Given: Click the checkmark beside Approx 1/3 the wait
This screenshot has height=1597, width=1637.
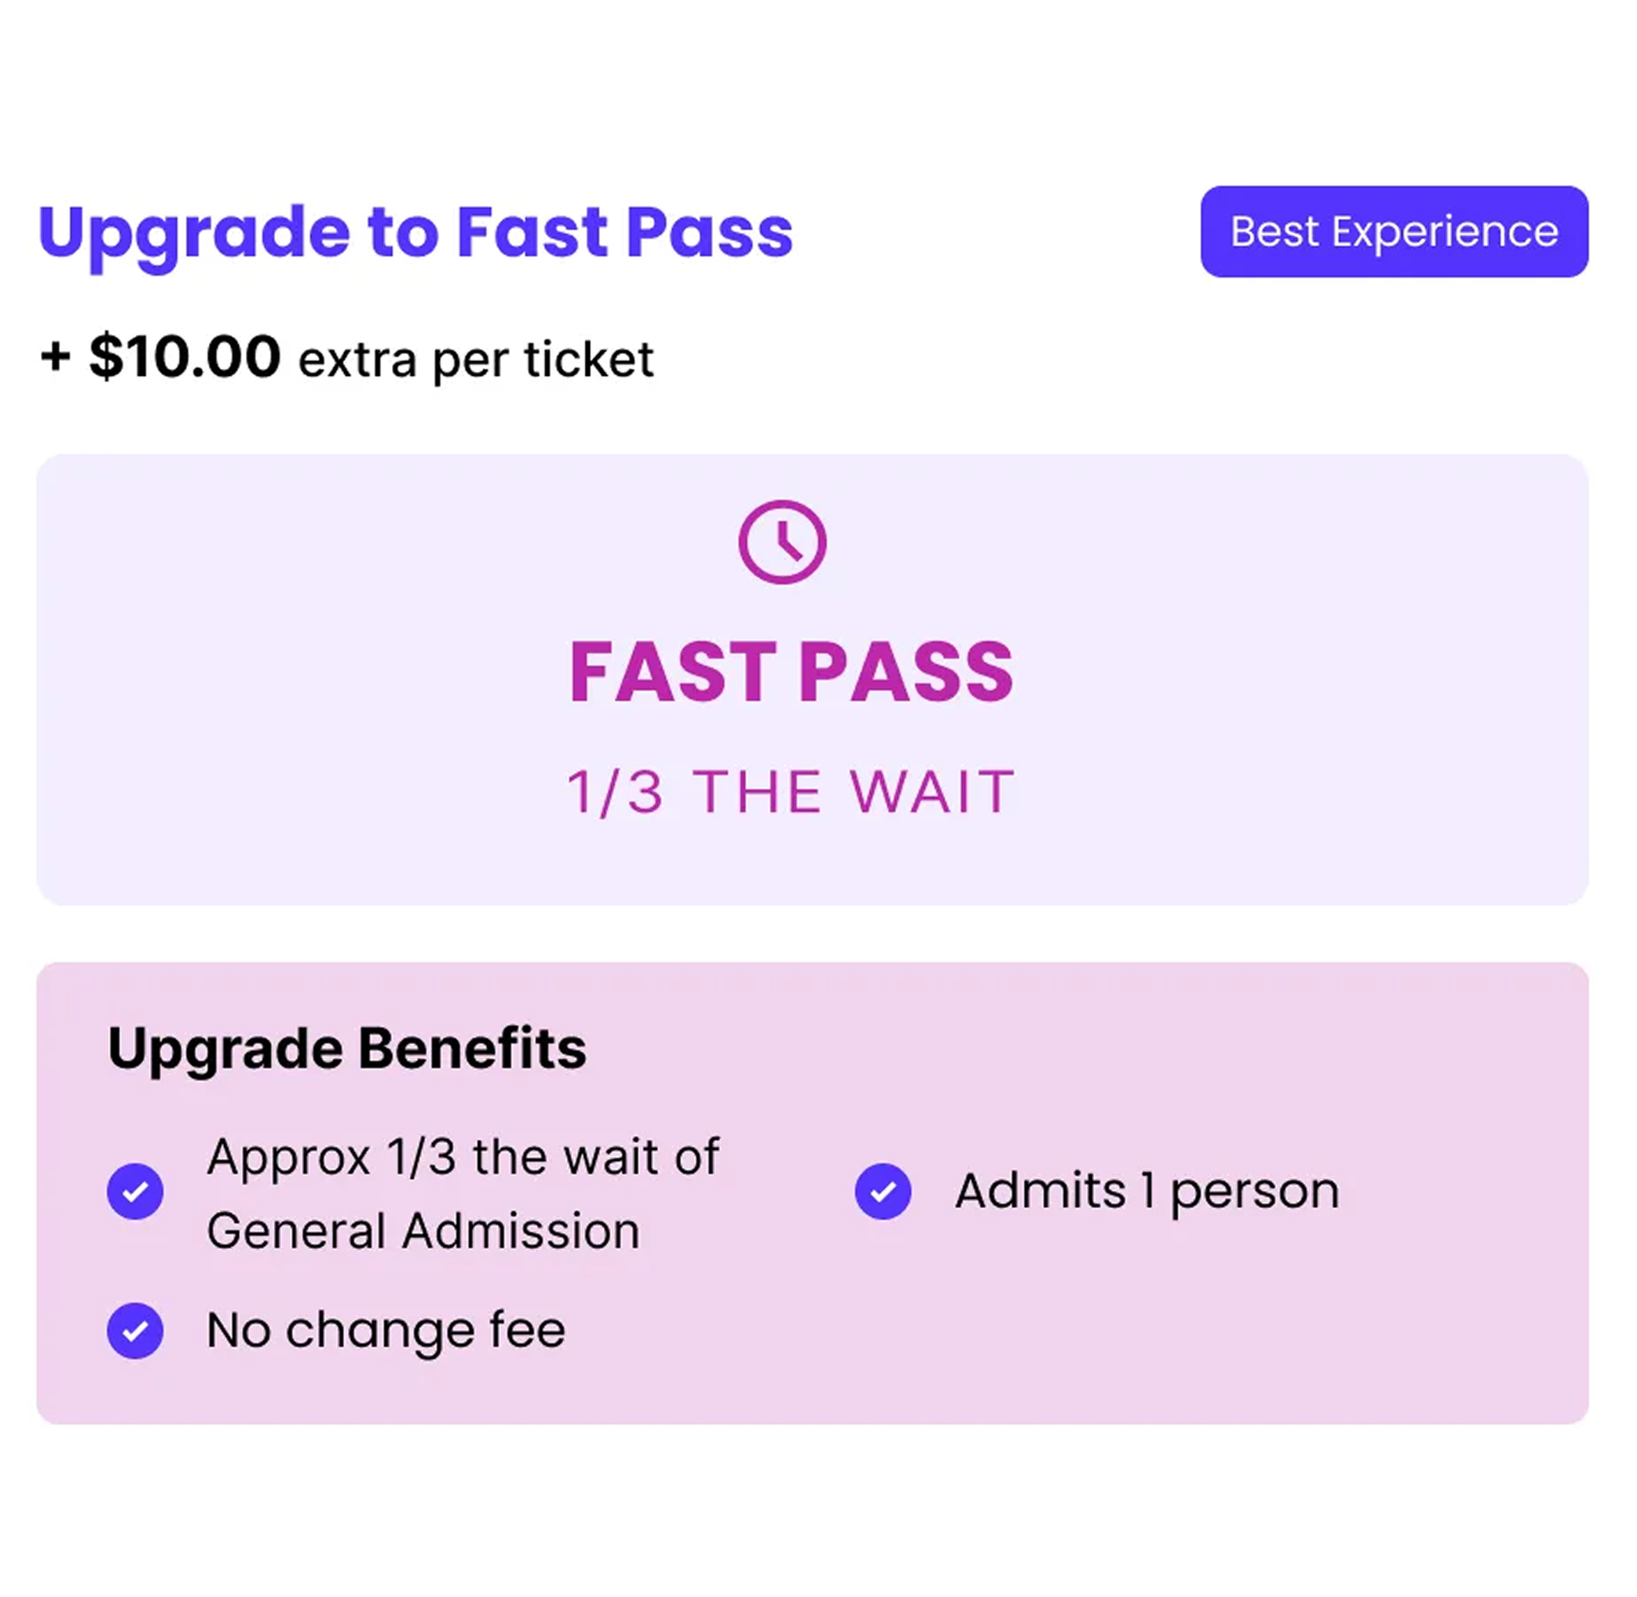Looking at the screenshot, I should tap(135, 1191).
